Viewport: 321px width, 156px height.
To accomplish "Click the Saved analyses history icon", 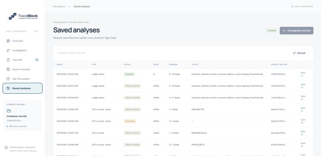I will pos(8,88).
